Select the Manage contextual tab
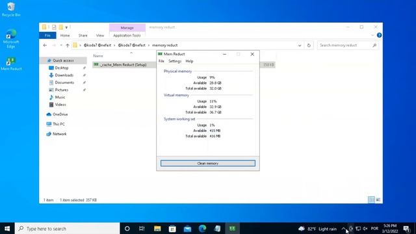The height and width of the screenshot is (234, 416). point(127,27)
